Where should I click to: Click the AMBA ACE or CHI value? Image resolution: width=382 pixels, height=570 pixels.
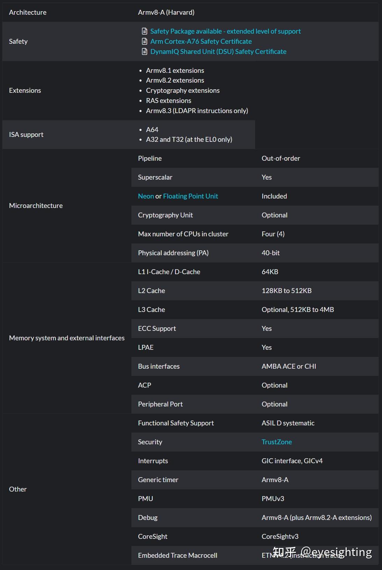[x=289, y=366]
